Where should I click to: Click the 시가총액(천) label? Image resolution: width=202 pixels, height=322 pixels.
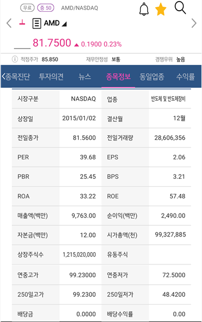pyautogui.click(x=122, y=235)
